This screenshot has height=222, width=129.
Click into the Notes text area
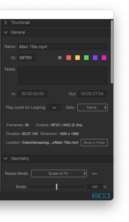(63, 75)
